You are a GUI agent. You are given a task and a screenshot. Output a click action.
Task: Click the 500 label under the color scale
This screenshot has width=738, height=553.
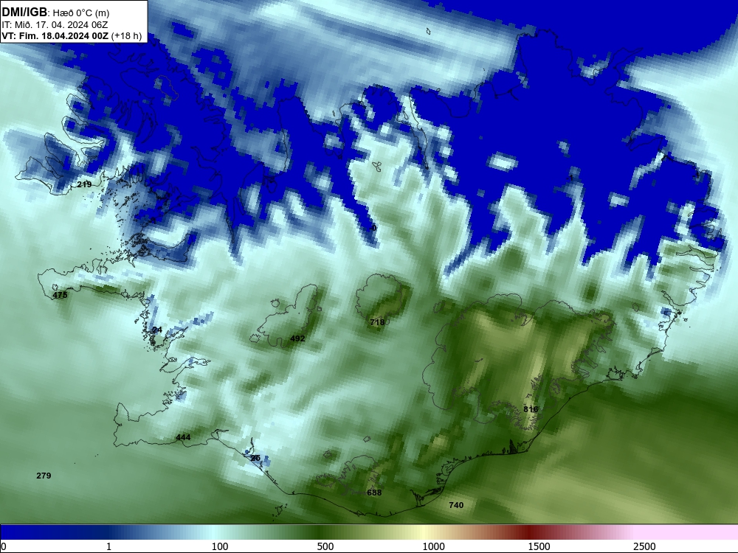[325, 546]
